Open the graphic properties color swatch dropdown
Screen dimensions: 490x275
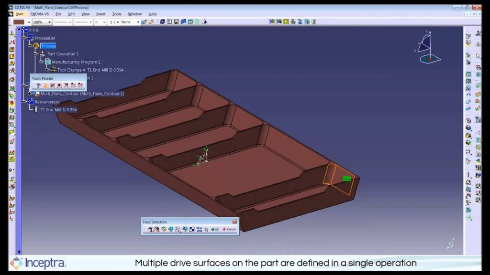coord(28,21)
